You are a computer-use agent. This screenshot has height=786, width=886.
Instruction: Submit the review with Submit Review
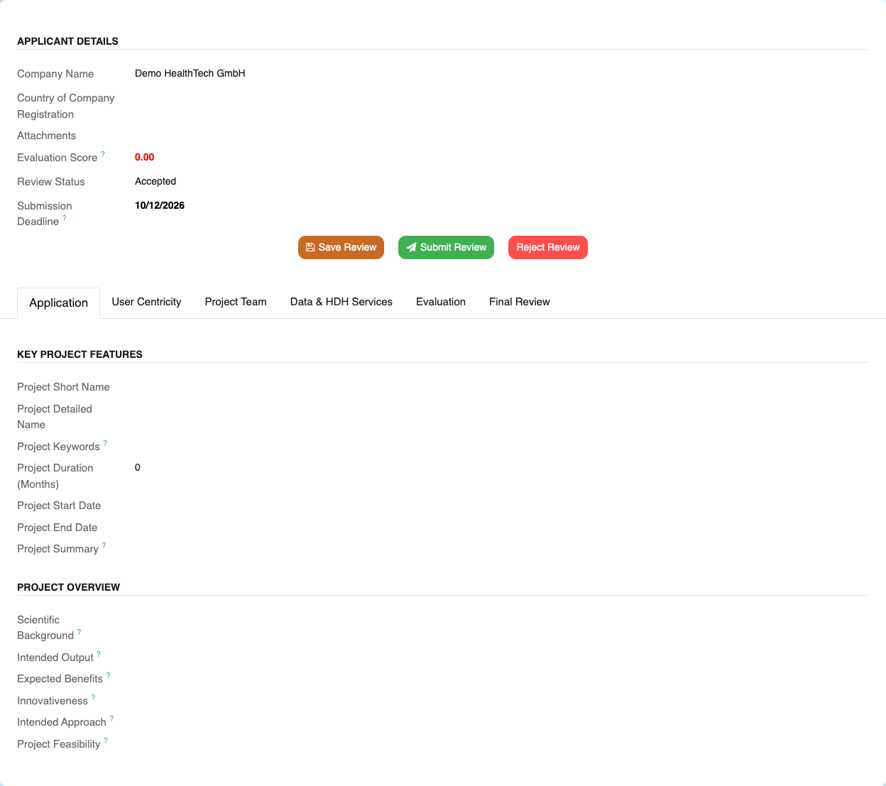click(446, 247)
